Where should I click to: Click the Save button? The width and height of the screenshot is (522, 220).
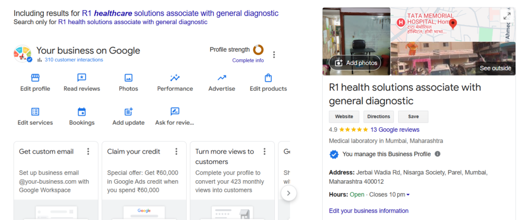tap(413, 117)
